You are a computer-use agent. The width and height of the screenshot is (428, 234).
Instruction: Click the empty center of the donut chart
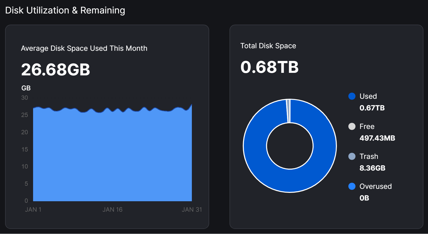290,146
